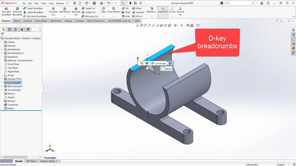Viewport: 296px width, 166px height.
Task: Click the Rebuild traffic light icon
Action: 130,3
